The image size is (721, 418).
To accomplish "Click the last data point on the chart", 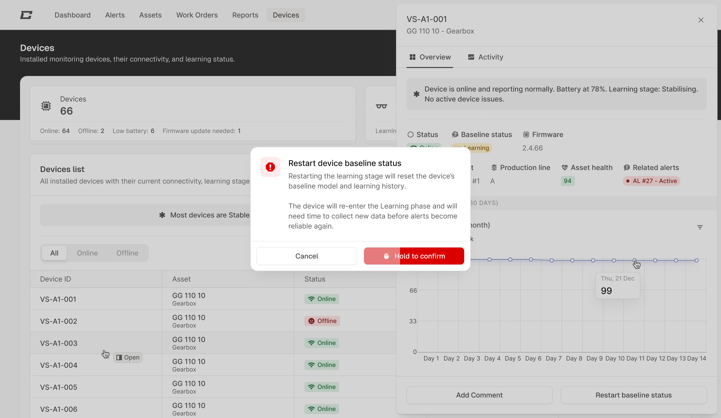I will 696,260.
